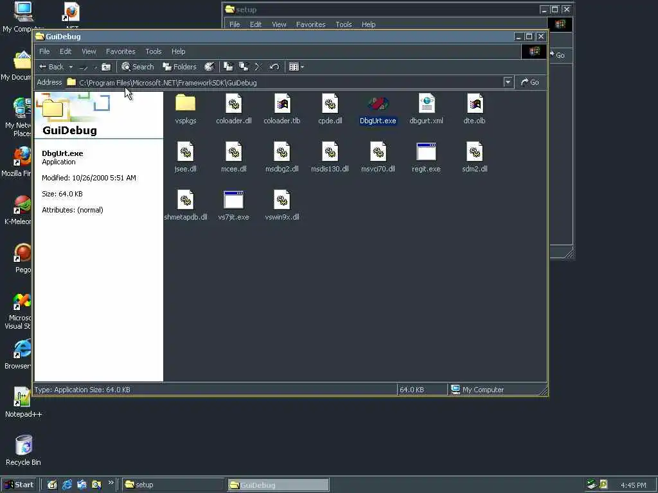
Task: Select the msdbg2.dll file
Action: tap(282, 157)
